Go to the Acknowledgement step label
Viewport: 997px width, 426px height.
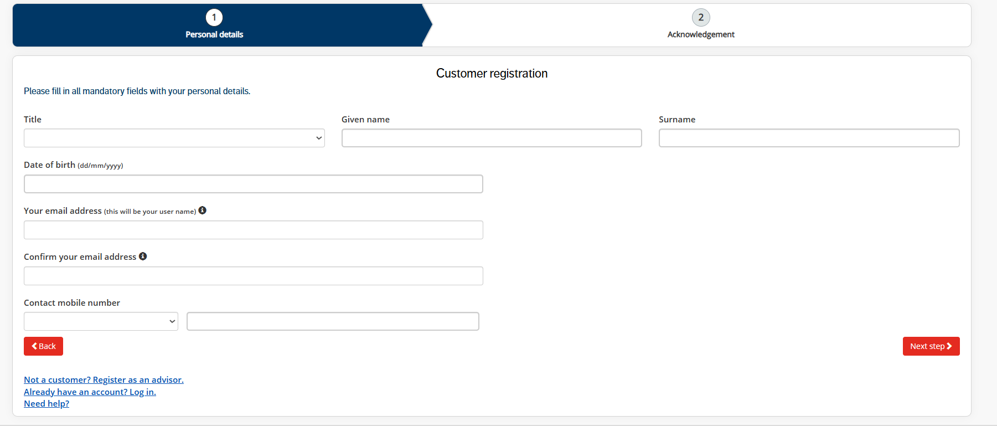pyautogui.click(x=701, y=34)
